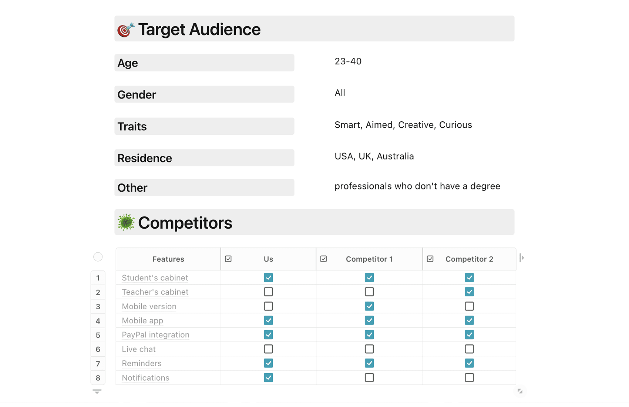Click checkbox icon in Competitor 2 header

click(x=430, y=259)
